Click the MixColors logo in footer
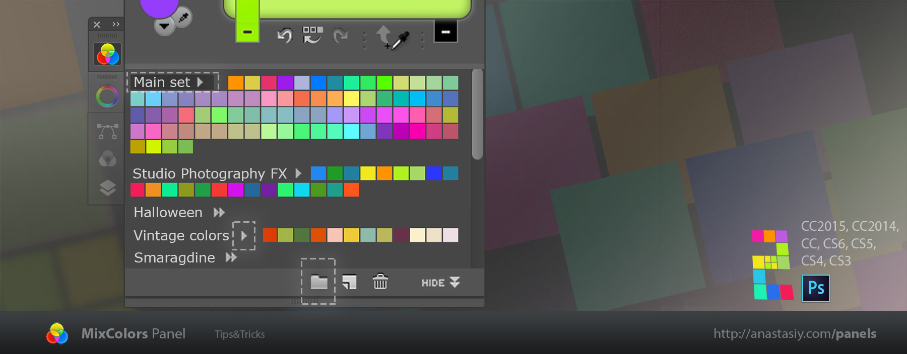The height and width of the screenshot is (354, 907). coord(57,334)
